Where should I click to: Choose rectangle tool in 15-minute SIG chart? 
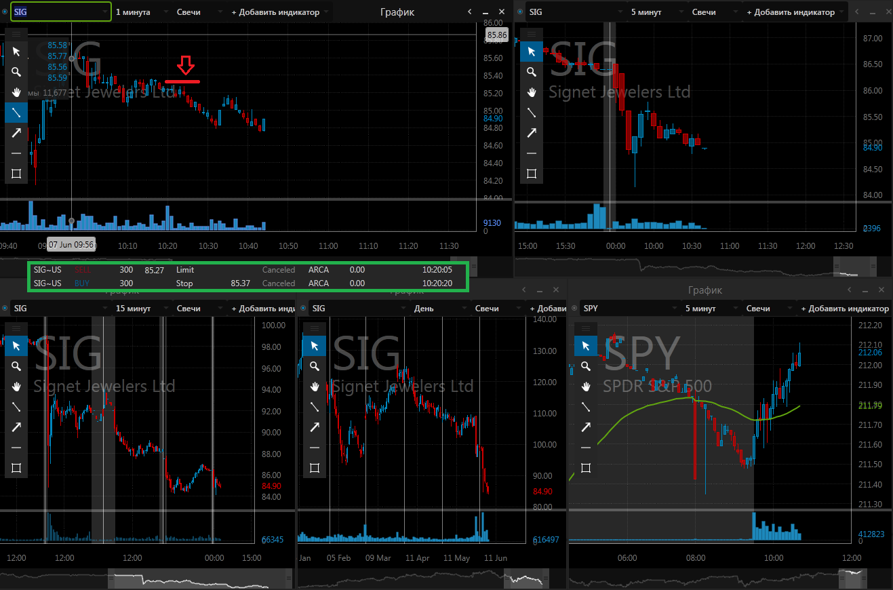pyautogui.click(x=16, y=468)
